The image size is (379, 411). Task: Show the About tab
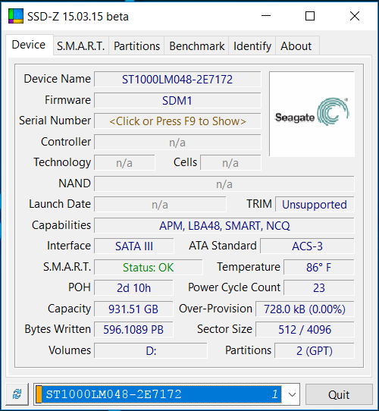coord(296,45)
